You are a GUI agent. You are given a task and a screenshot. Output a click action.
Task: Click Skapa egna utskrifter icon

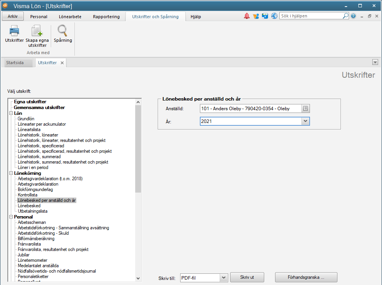click(37, 36)
